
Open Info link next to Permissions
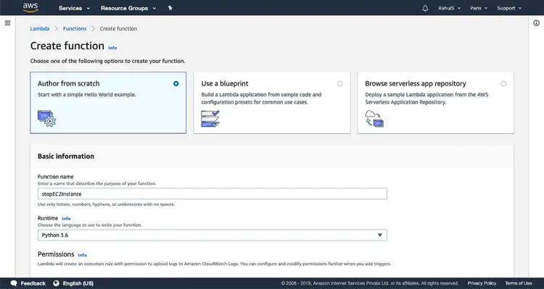[82, 255]
